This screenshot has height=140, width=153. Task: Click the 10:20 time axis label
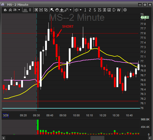(103, 115)
